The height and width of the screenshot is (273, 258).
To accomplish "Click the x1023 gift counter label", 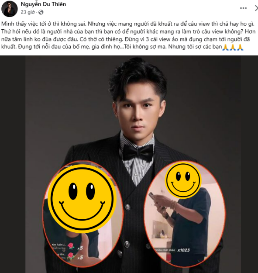I will point(183,250).
